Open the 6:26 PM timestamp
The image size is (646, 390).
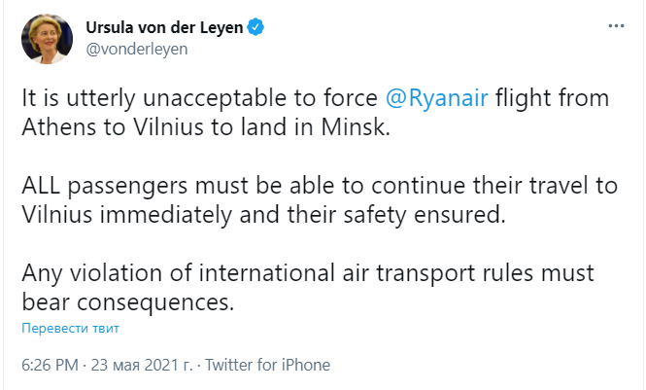point(50,366)
